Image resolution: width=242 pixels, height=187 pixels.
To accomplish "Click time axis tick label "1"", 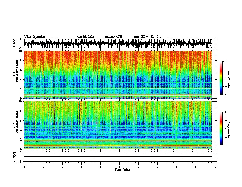I will point(43,167).
